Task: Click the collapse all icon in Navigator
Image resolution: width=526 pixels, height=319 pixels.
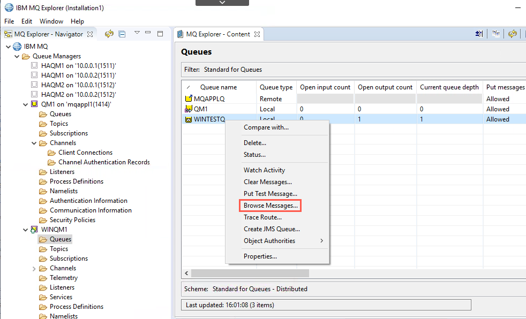Action: [x=122, y=34]
